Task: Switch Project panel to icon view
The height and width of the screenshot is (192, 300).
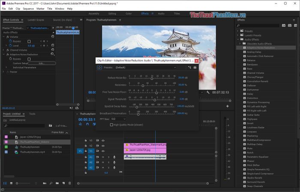Action: tap(11, 183)
